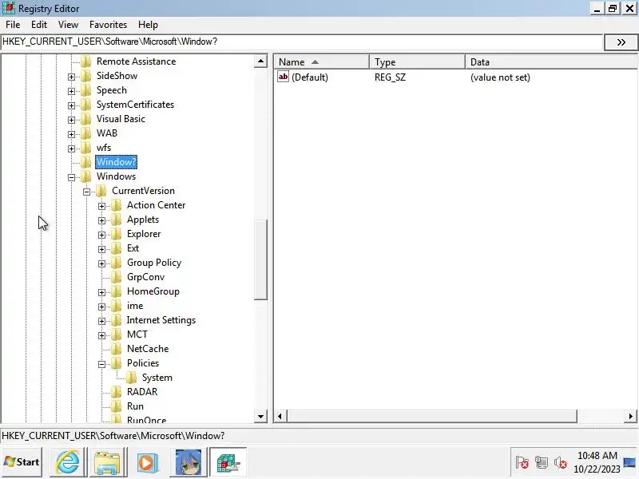Image resolution: width=639 pixels, height=479 pixels.
Task: Expand the ime key
Action: point(102,307)
